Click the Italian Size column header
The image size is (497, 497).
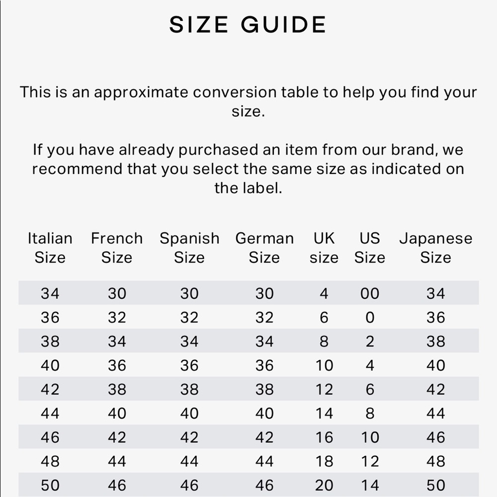[x=50, y=248]
